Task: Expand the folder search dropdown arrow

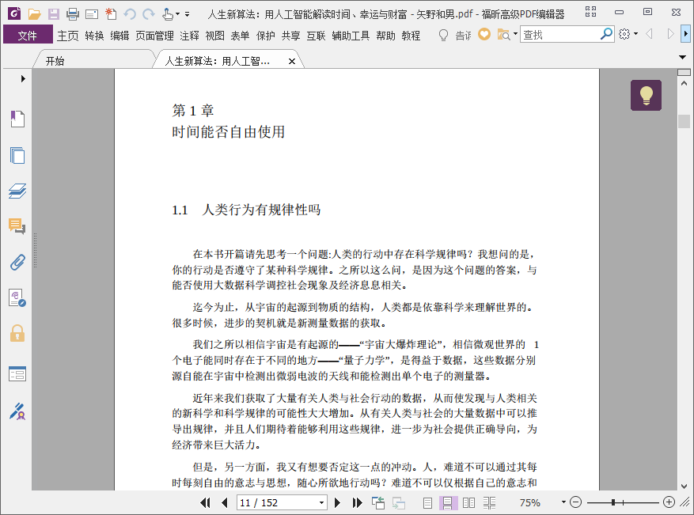Action: pyautogui.click(x=515, y=34)
